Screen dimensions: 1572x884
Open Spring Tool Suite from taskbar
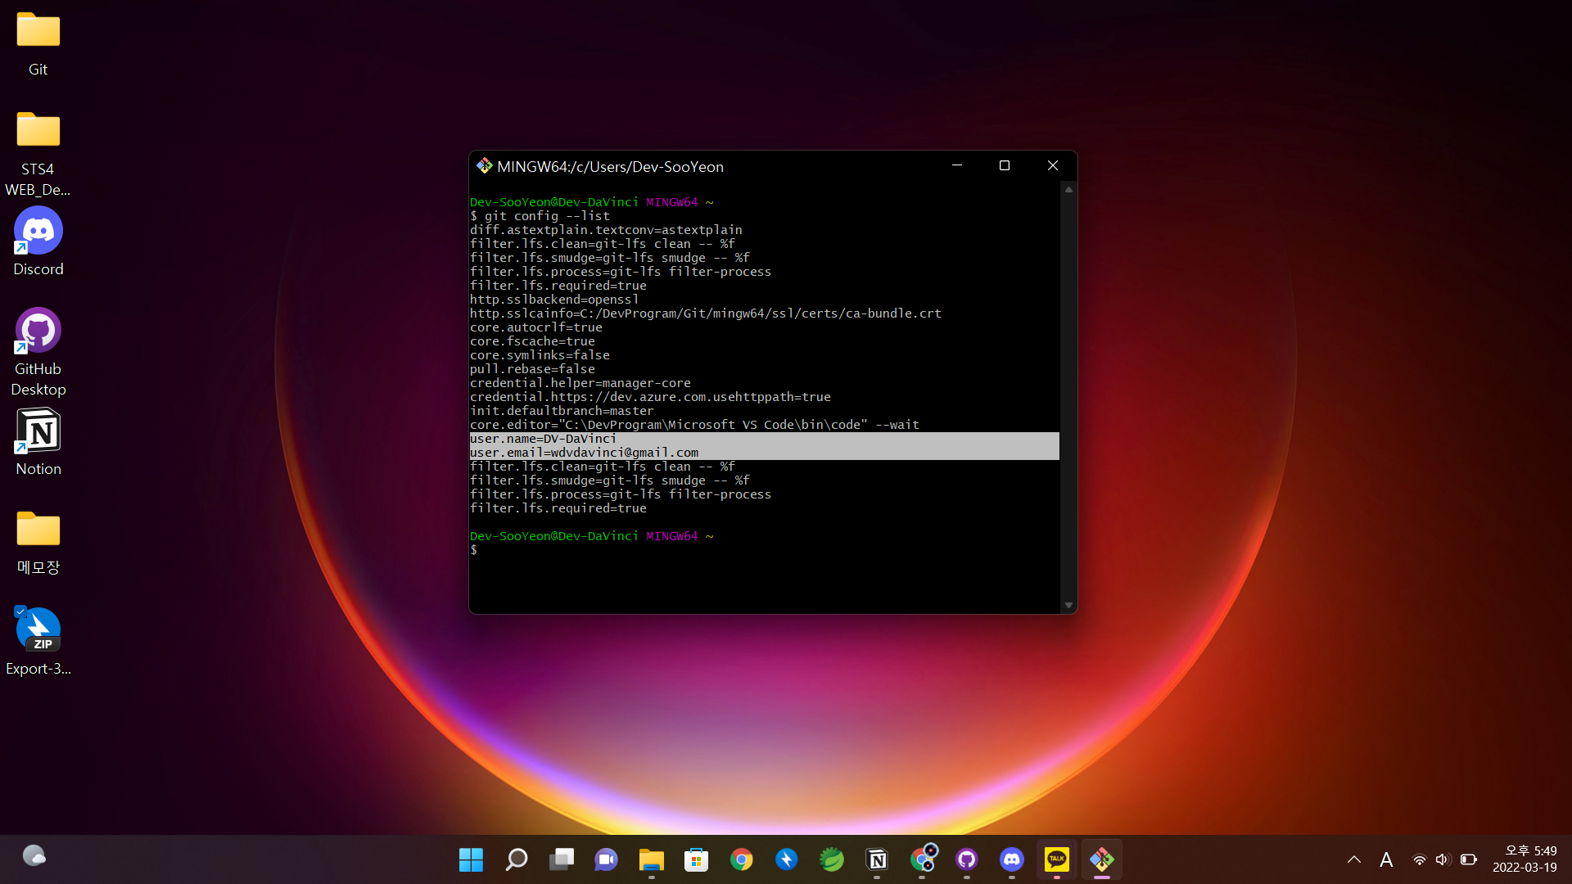(832, 859)
